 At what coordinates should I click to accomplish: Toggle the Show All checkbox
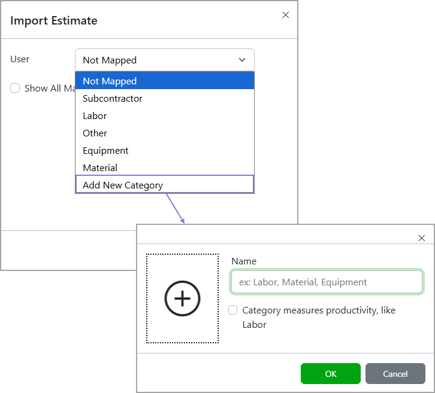15,88
